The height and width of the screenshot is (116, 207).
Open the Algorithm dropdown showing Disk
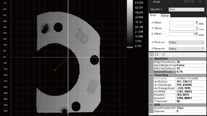point(186,10)
